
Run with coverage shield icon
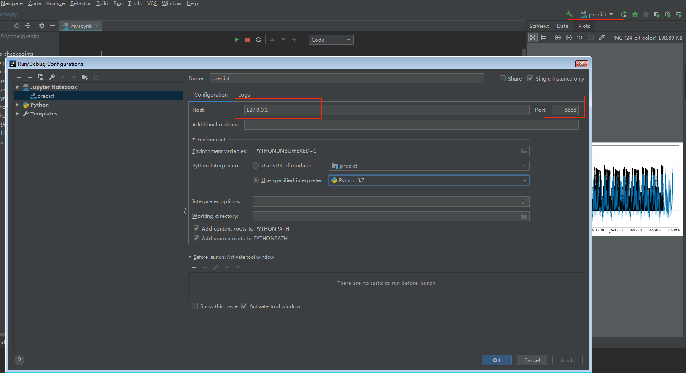(x=656, y=14)
